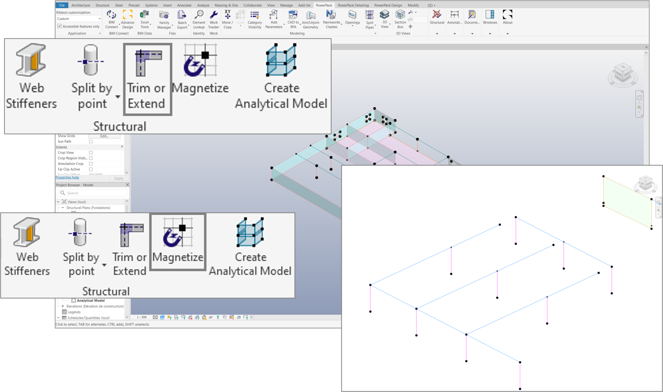Open the Family Manager
The height and width of the screenshot is (392, 663).
pos(164,20)
